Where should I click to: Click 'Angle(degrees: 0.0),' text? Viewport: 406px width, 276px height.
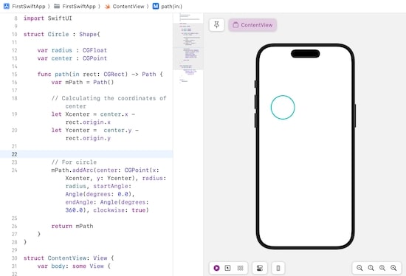click(100, 194)
